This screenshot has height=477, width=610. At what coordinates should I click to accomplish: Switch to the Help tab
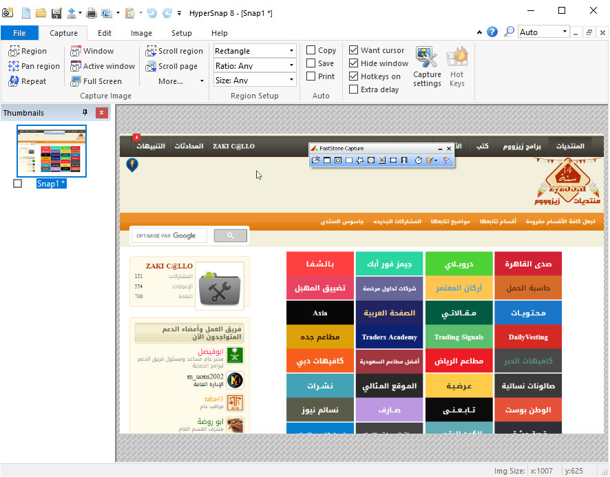220,33
